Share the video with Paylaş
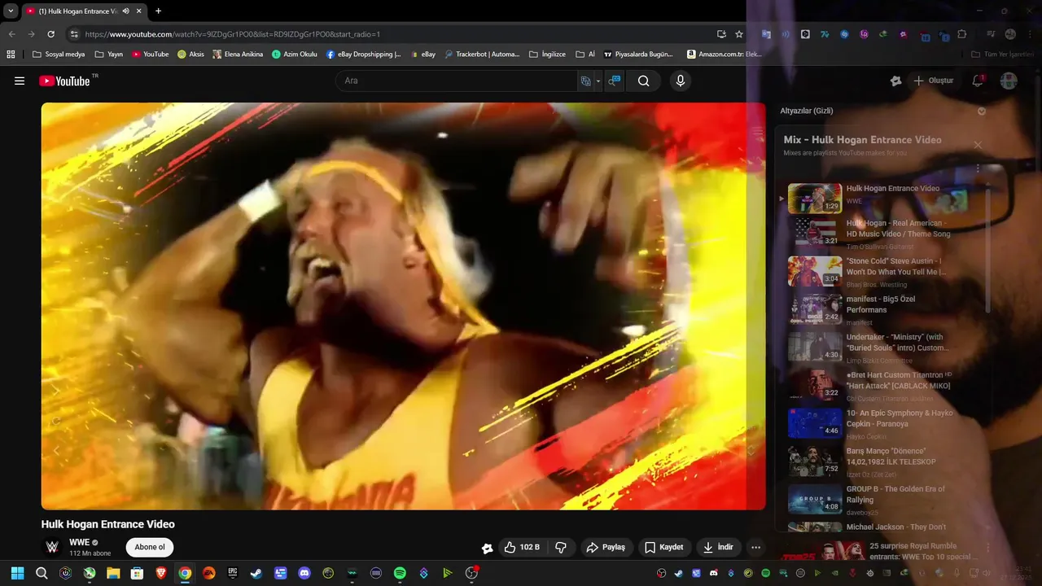Screen dimensions: 1042x586 606,548
